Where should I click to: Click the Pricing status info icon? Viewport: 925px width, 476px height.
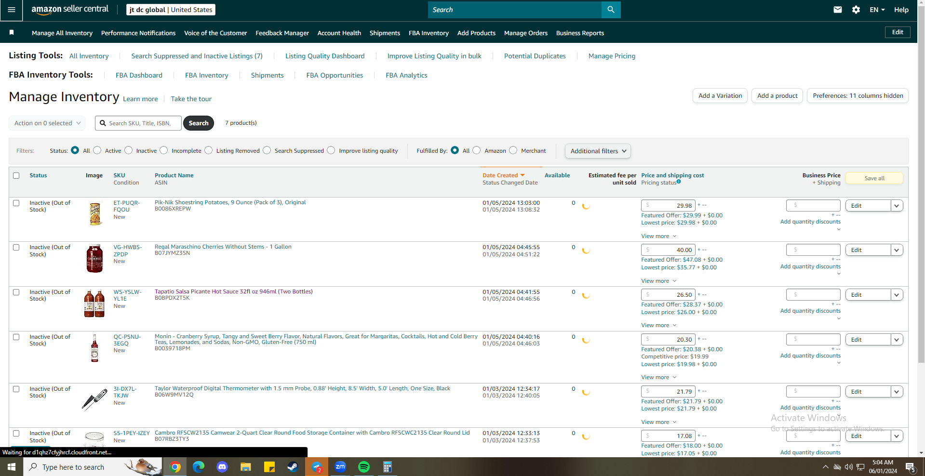coord(679,182)
